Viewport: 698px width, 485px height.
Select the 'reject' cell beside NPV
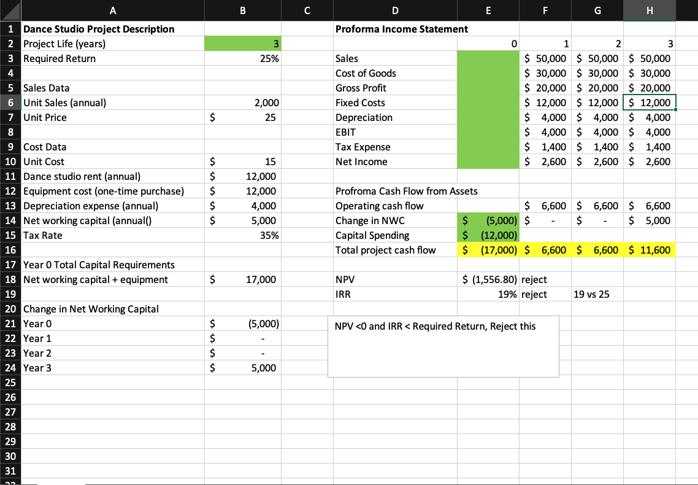click(x=545, y=279)
